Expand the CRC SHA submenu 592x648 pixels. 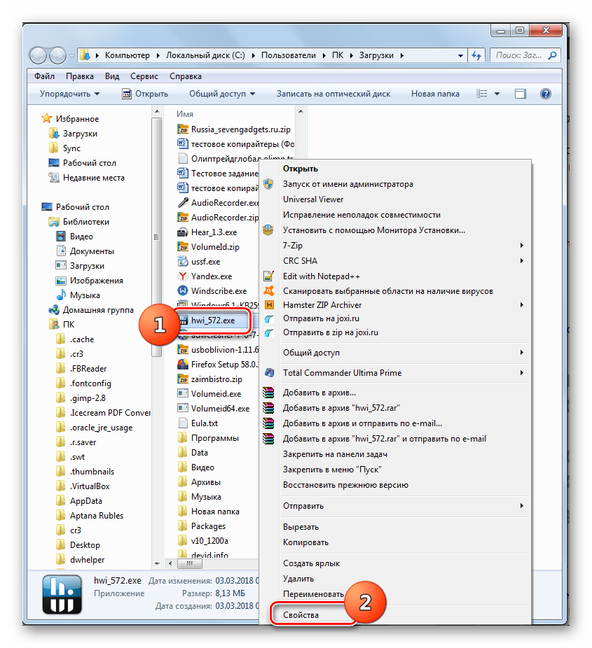[x=522, y=261]
